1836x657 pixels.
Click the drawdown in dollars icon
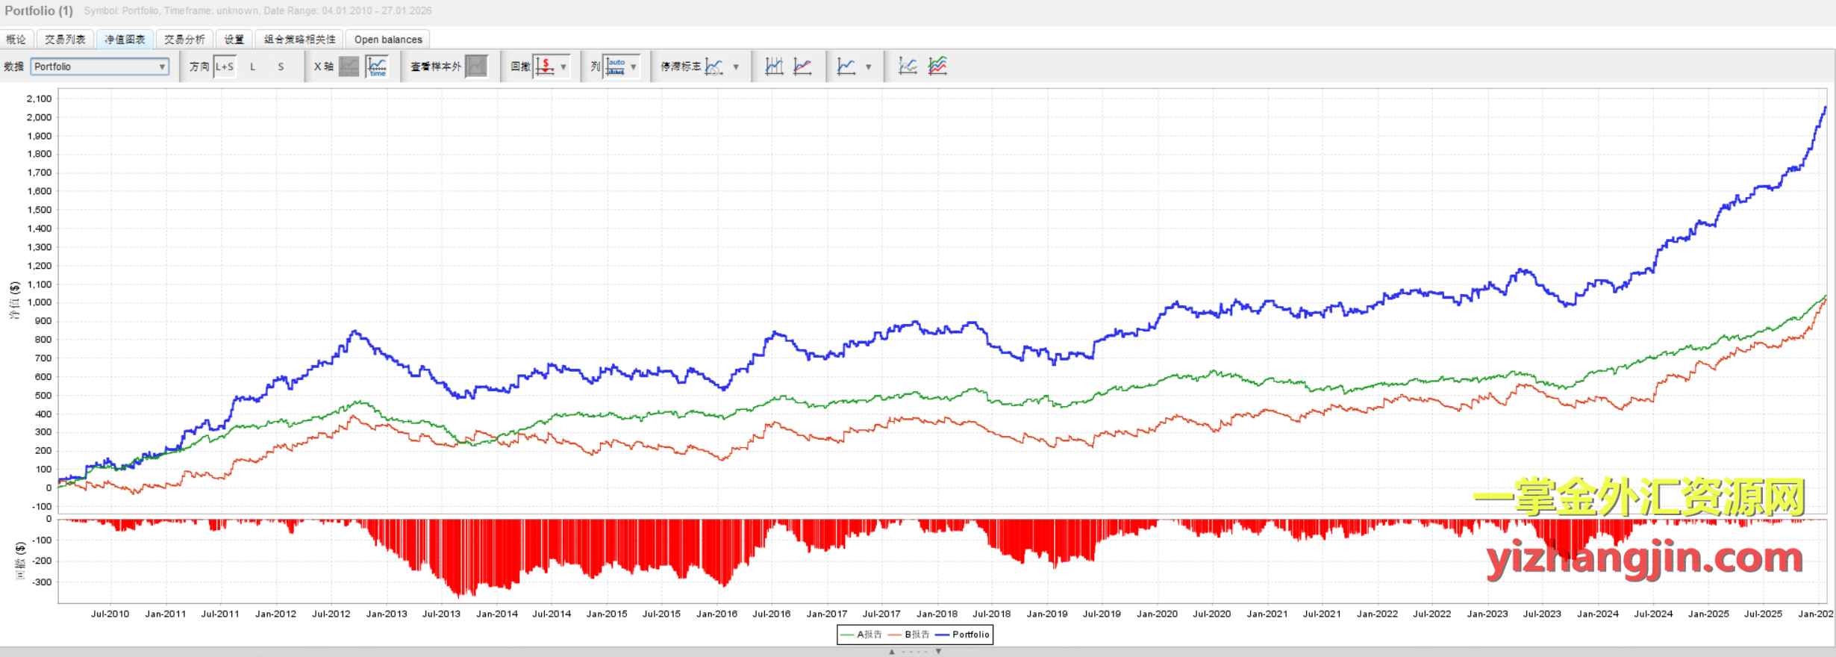[545, 66]
